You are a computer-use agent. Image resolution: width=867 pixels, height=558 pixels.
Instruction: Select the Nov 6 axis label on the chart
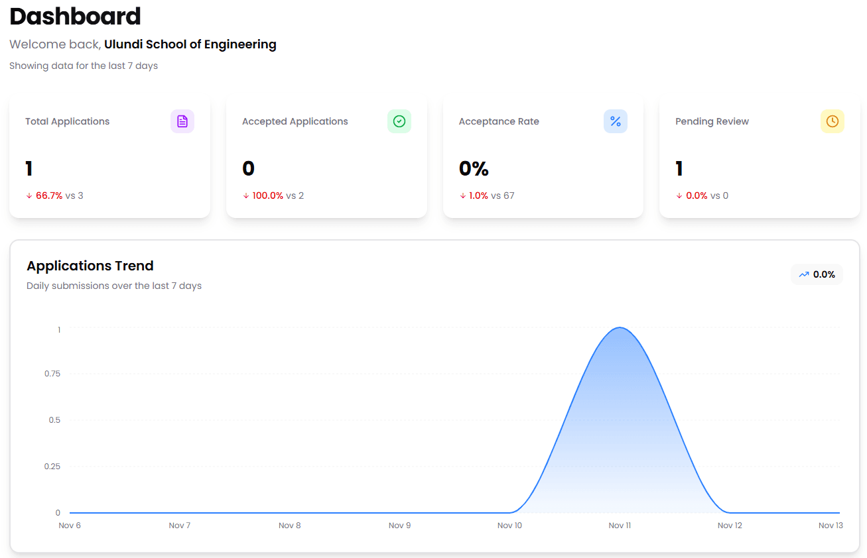pos(70,525)
